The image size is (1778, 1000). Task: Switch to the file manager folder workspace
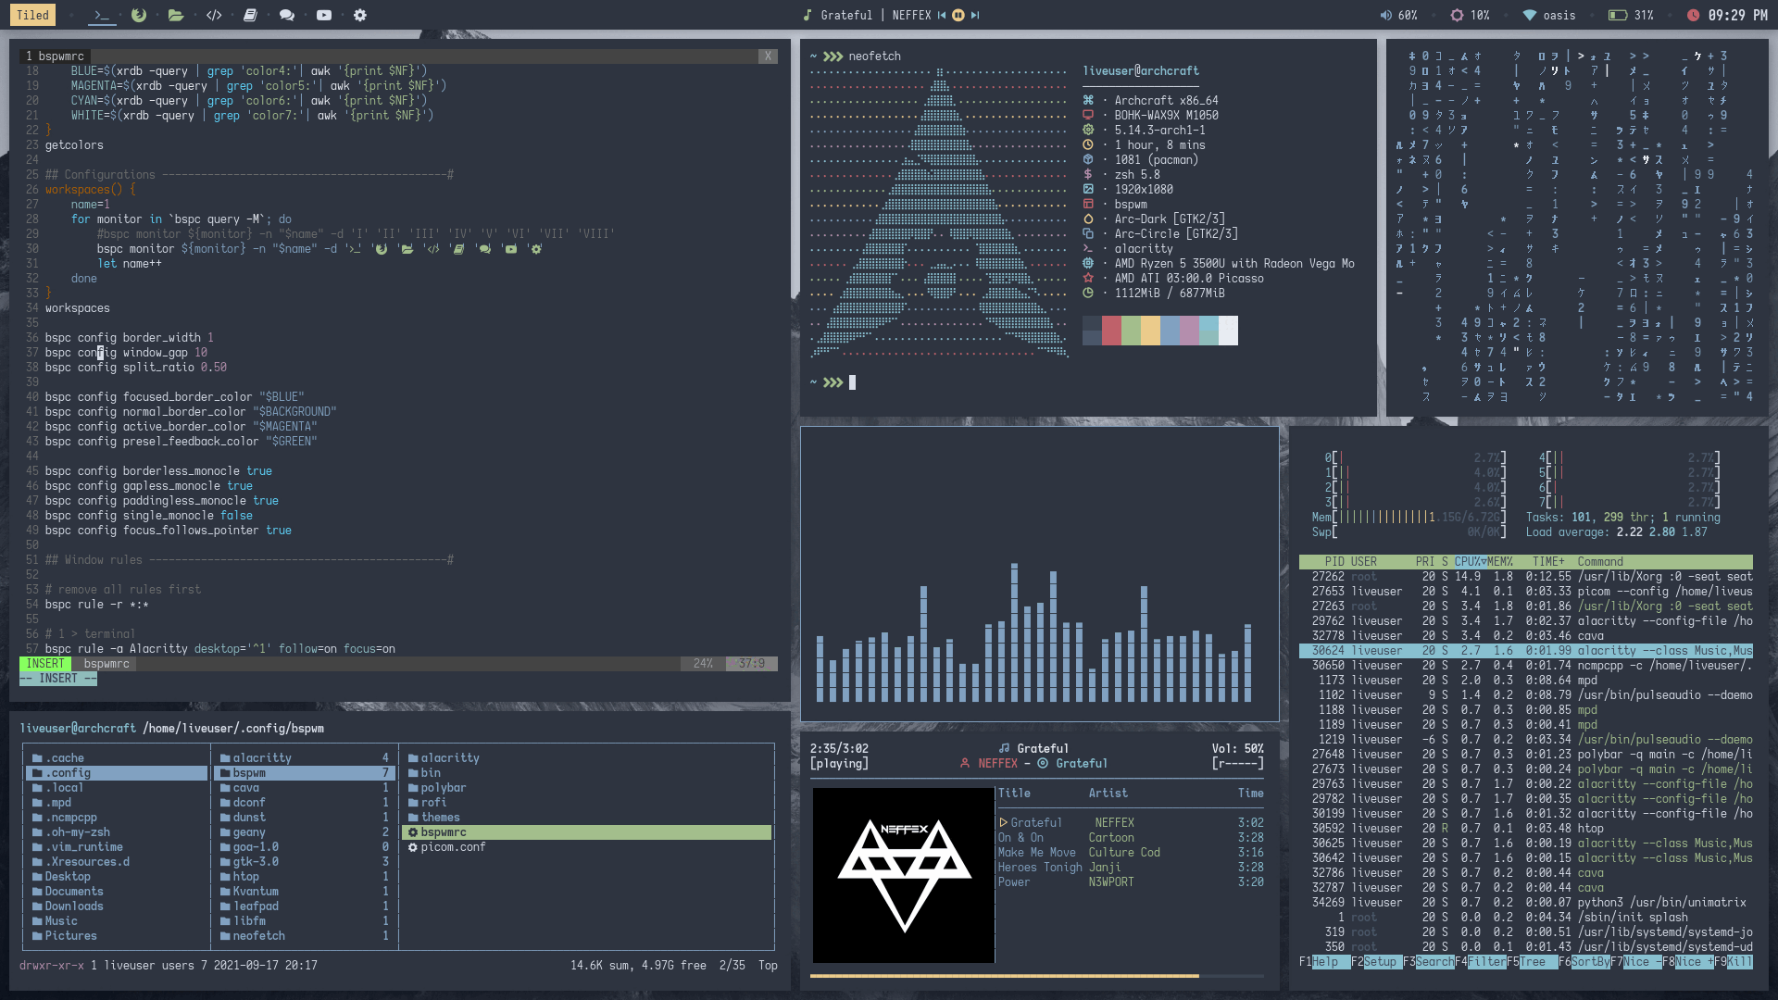pyautogui.click(x=176, y=15)
